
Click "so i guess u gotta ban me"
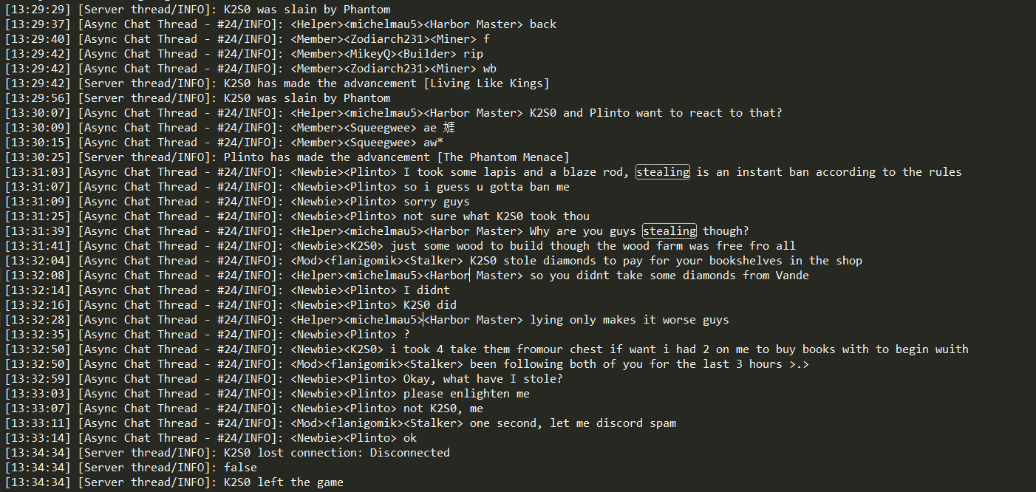pos(486,187)
